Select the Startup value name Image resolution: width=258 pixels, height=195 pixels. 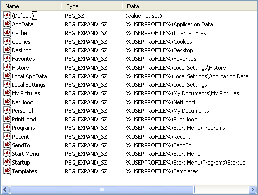tap(21, 162)
